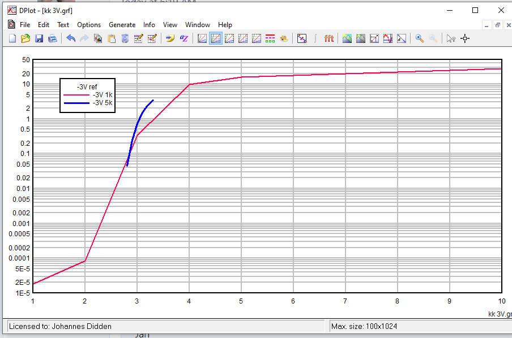Open the Edit menu
Image resolution: width=512 pixels, height=338 pixels.
click(x=44, y=25)
